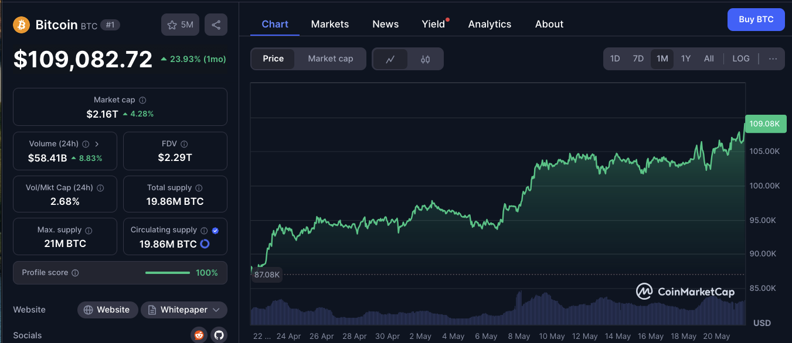792x343 pixels.
Task: Open the Website link button
Action: [x=108, y=310]
